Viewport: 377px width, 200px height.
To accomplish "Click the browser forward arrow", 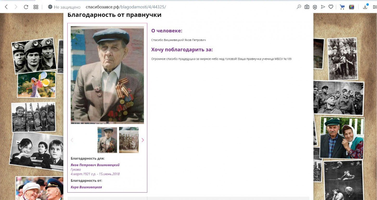I will pos(16,7).
